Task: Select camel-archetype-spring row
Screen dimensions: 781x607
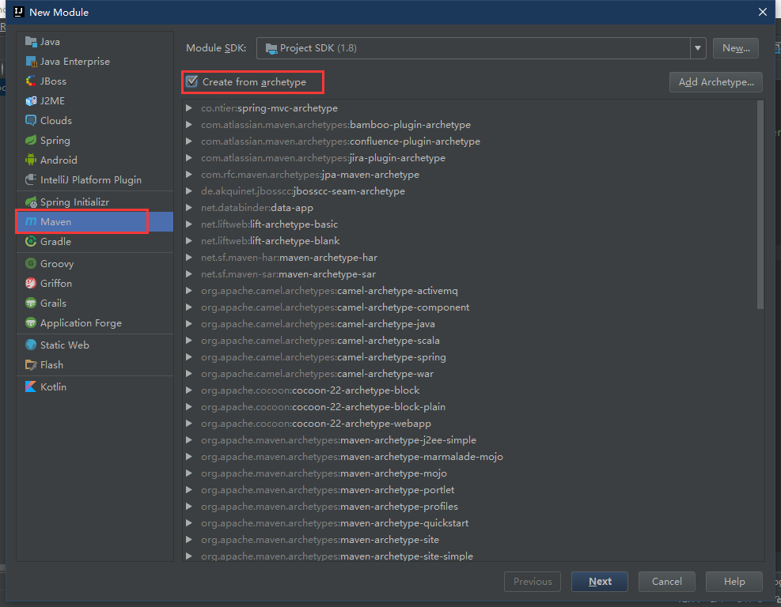Action: tap(470, 356)
